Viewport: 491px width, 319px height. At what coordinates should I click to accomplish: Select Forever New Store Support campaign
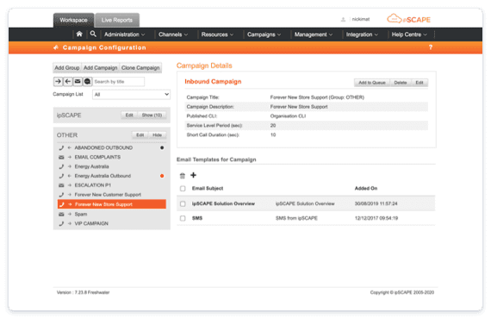coord(112,204)
